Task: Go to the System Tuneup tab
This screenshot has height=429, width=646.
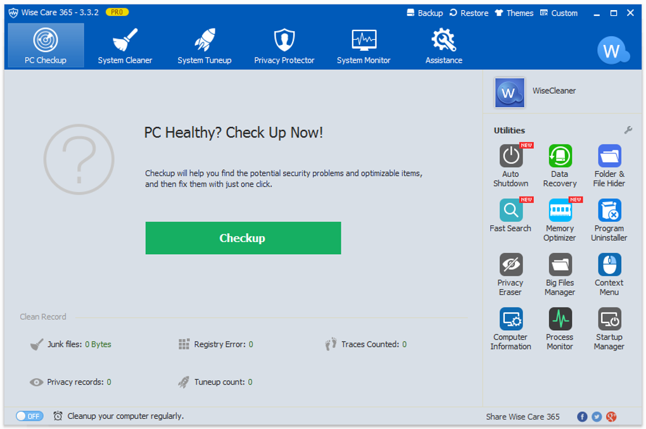Action: point(205,46)
